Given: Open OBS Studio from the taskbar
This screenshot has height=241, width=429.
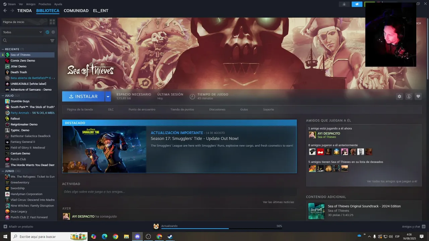Looking at the screenshot, I should (148, 237).
